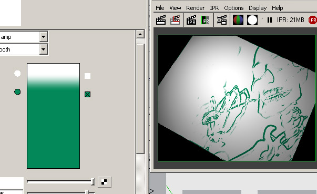The width and height of the screenshot is (317, 194).
Task: Click the Render Region icon
Action: tap(175, 20)
